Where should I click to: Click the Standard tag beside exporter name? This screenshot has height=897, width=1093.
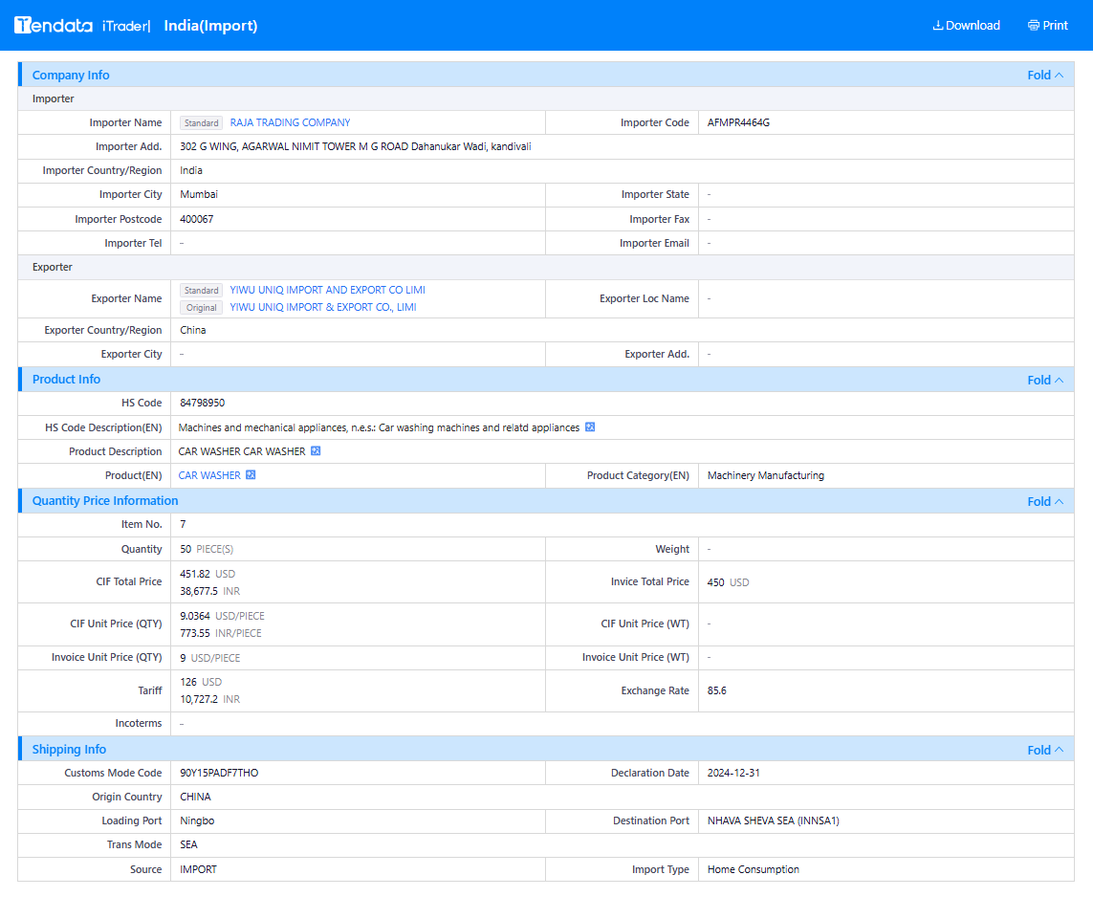202,290
